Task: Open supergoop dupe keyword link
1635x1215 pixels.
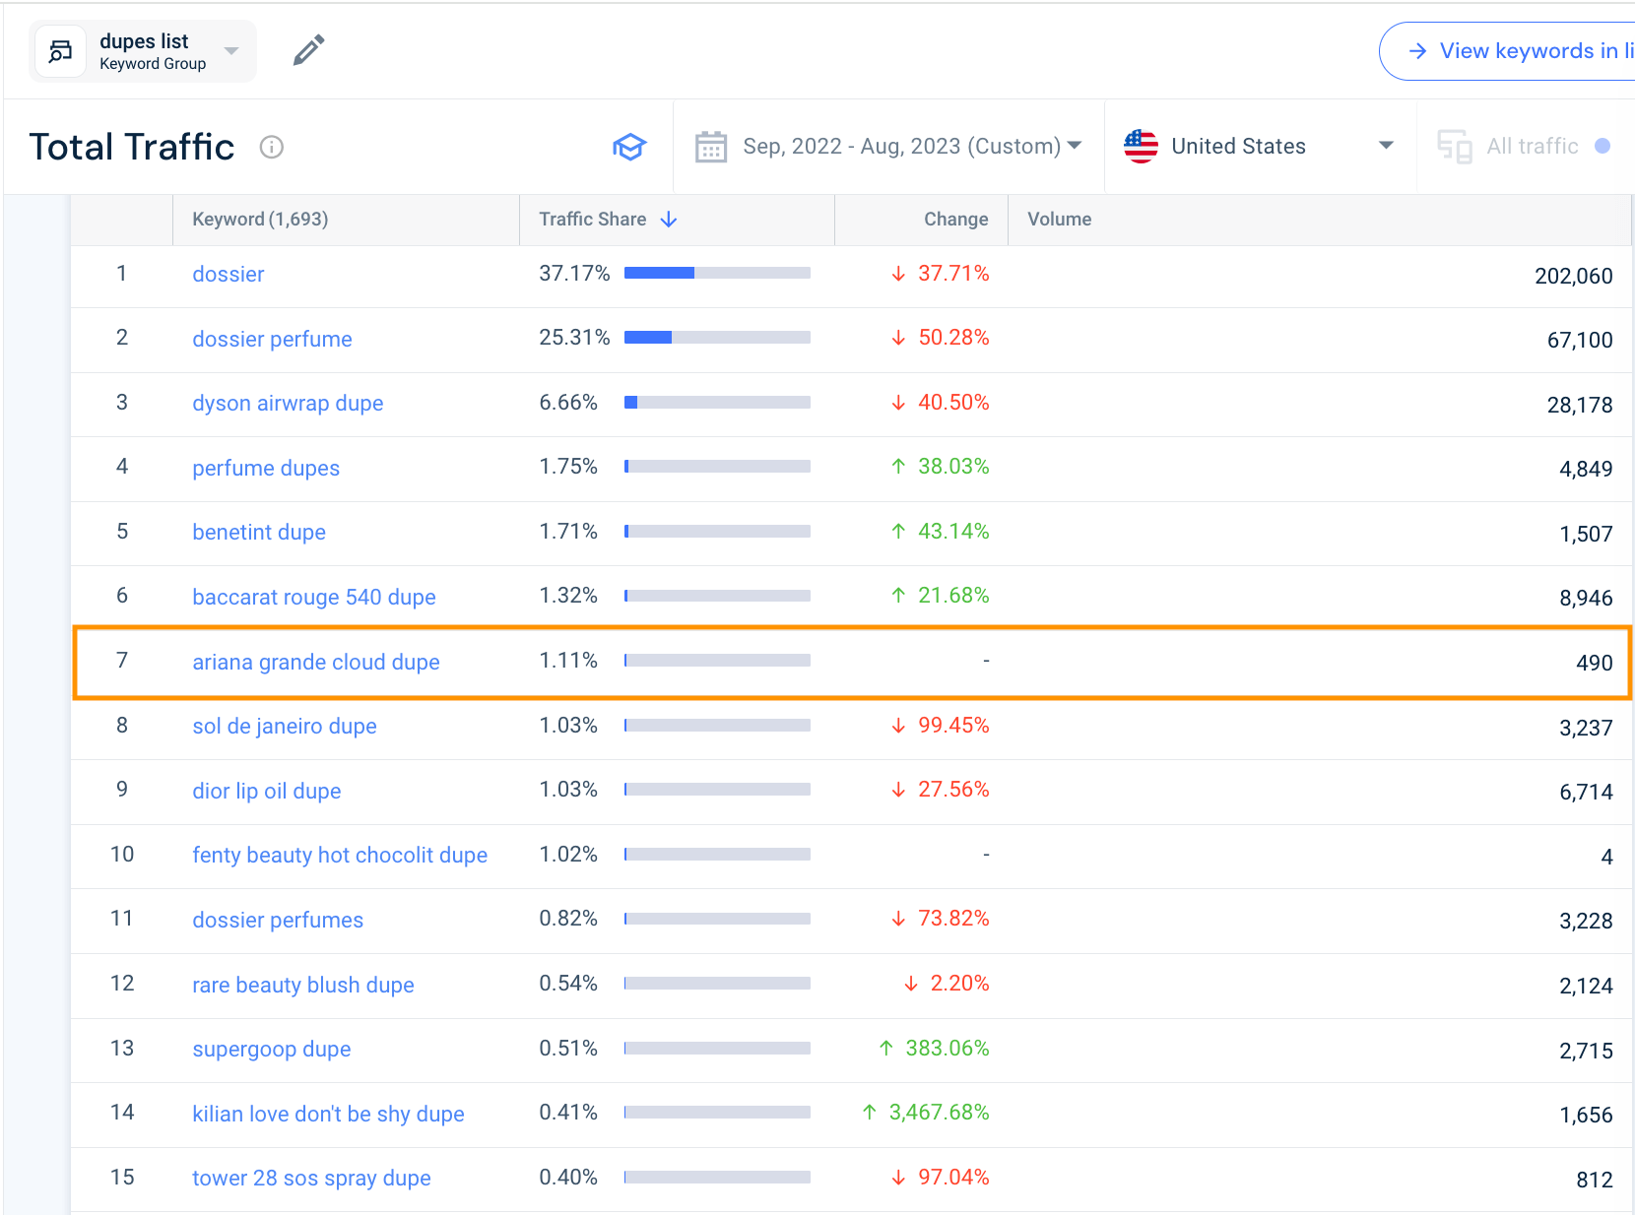Action: pyautogui.click(x=272, y=1050)
